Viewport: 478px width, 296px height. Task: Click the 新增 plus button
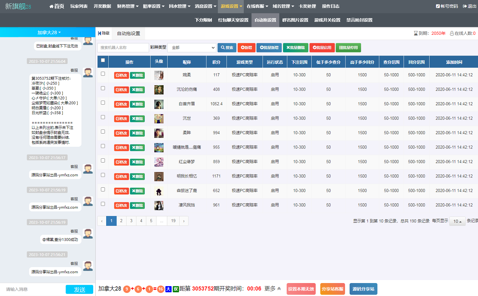coord(246,48)
